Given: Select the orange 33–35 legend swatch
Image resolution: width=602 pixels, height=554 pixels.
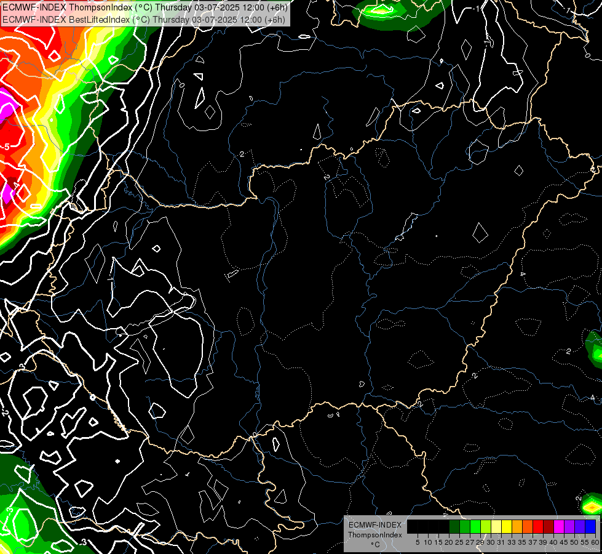Looking at the screenshot, I should click(517, 526).
